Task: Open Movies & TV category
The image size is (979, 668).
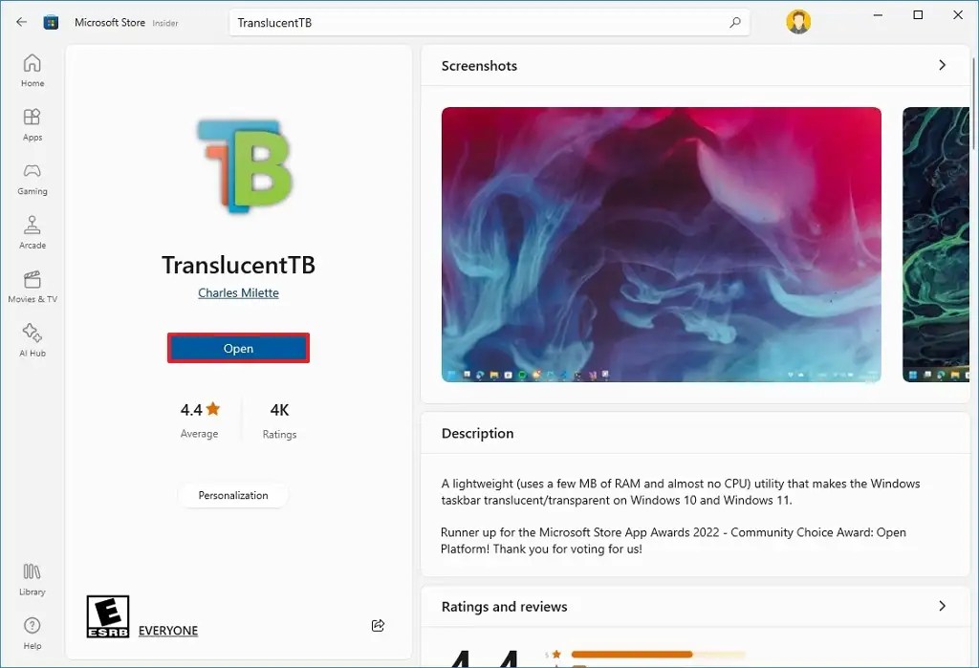Action: coord(32,285)
